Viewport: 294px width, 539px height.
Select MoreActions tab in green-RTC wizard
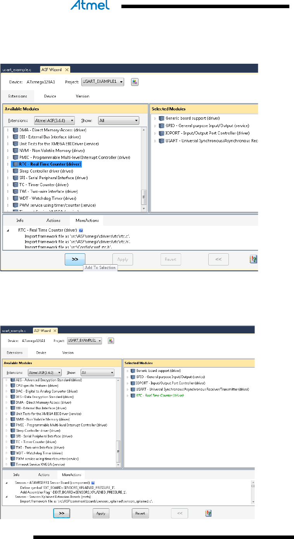coord(71,474)
